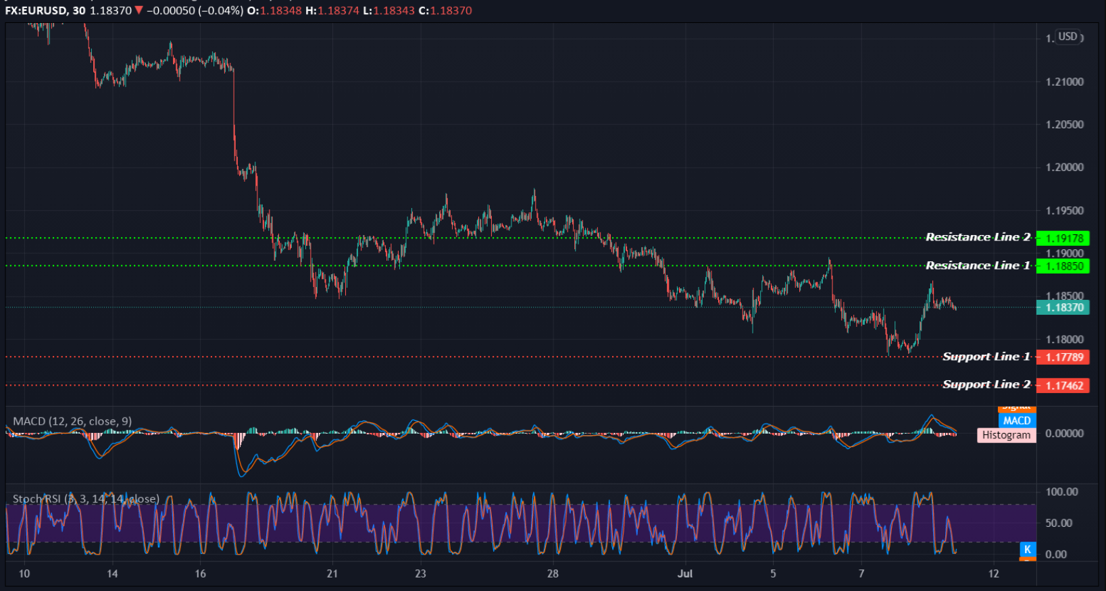Screen dimensions: 1106x591
Task: Click the blue K series tag
Action: (1027, 550)
